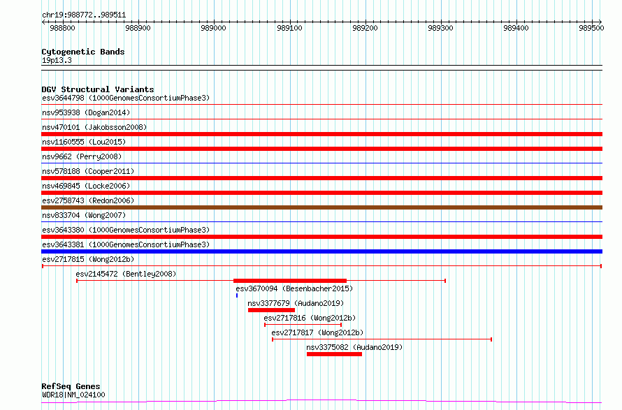Screen dimensions: 622x410
Task: Click the left arrow of the ruler
Action: [43, 22]
